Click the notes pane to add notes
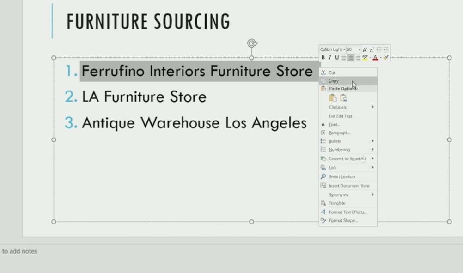 [x=18, y=251]
